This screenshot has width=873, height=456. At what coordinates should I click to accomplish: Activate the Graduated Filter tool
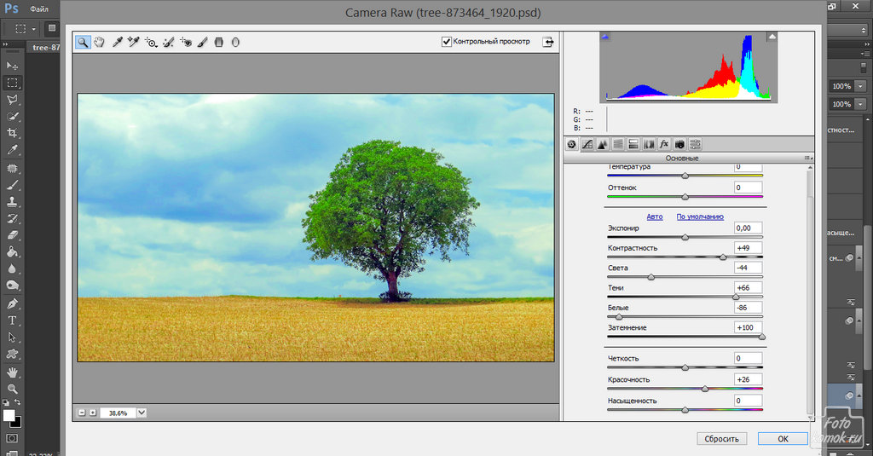point(219,42)
